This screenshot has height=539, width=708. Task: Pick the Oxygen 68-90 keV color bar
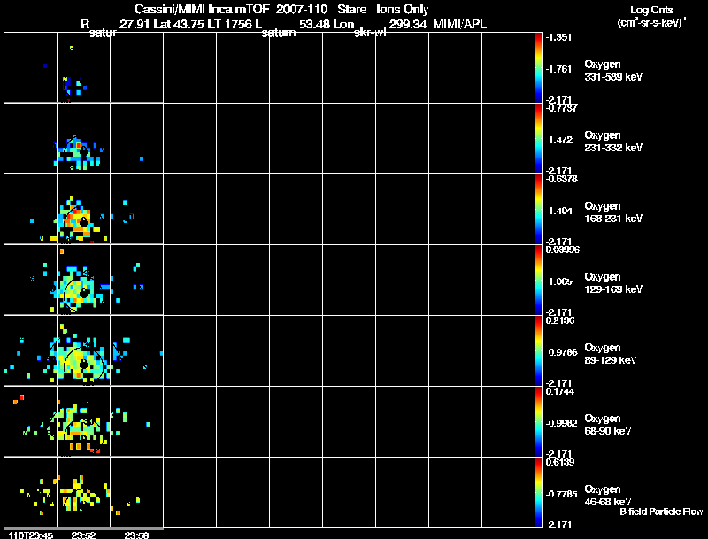coord(538,421)
